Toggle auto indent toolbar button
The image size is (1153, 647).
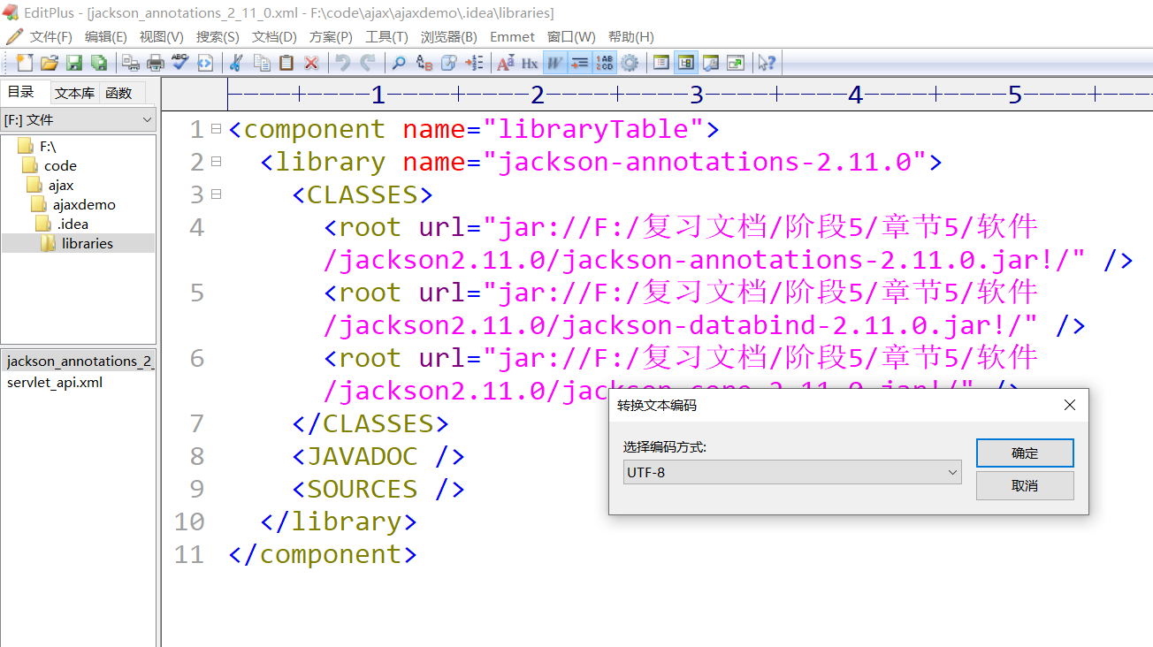(x=579, y=63)
